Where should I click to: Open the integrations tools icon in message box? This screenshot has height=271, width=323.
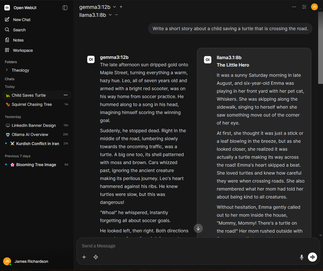(x=95, y=257)
